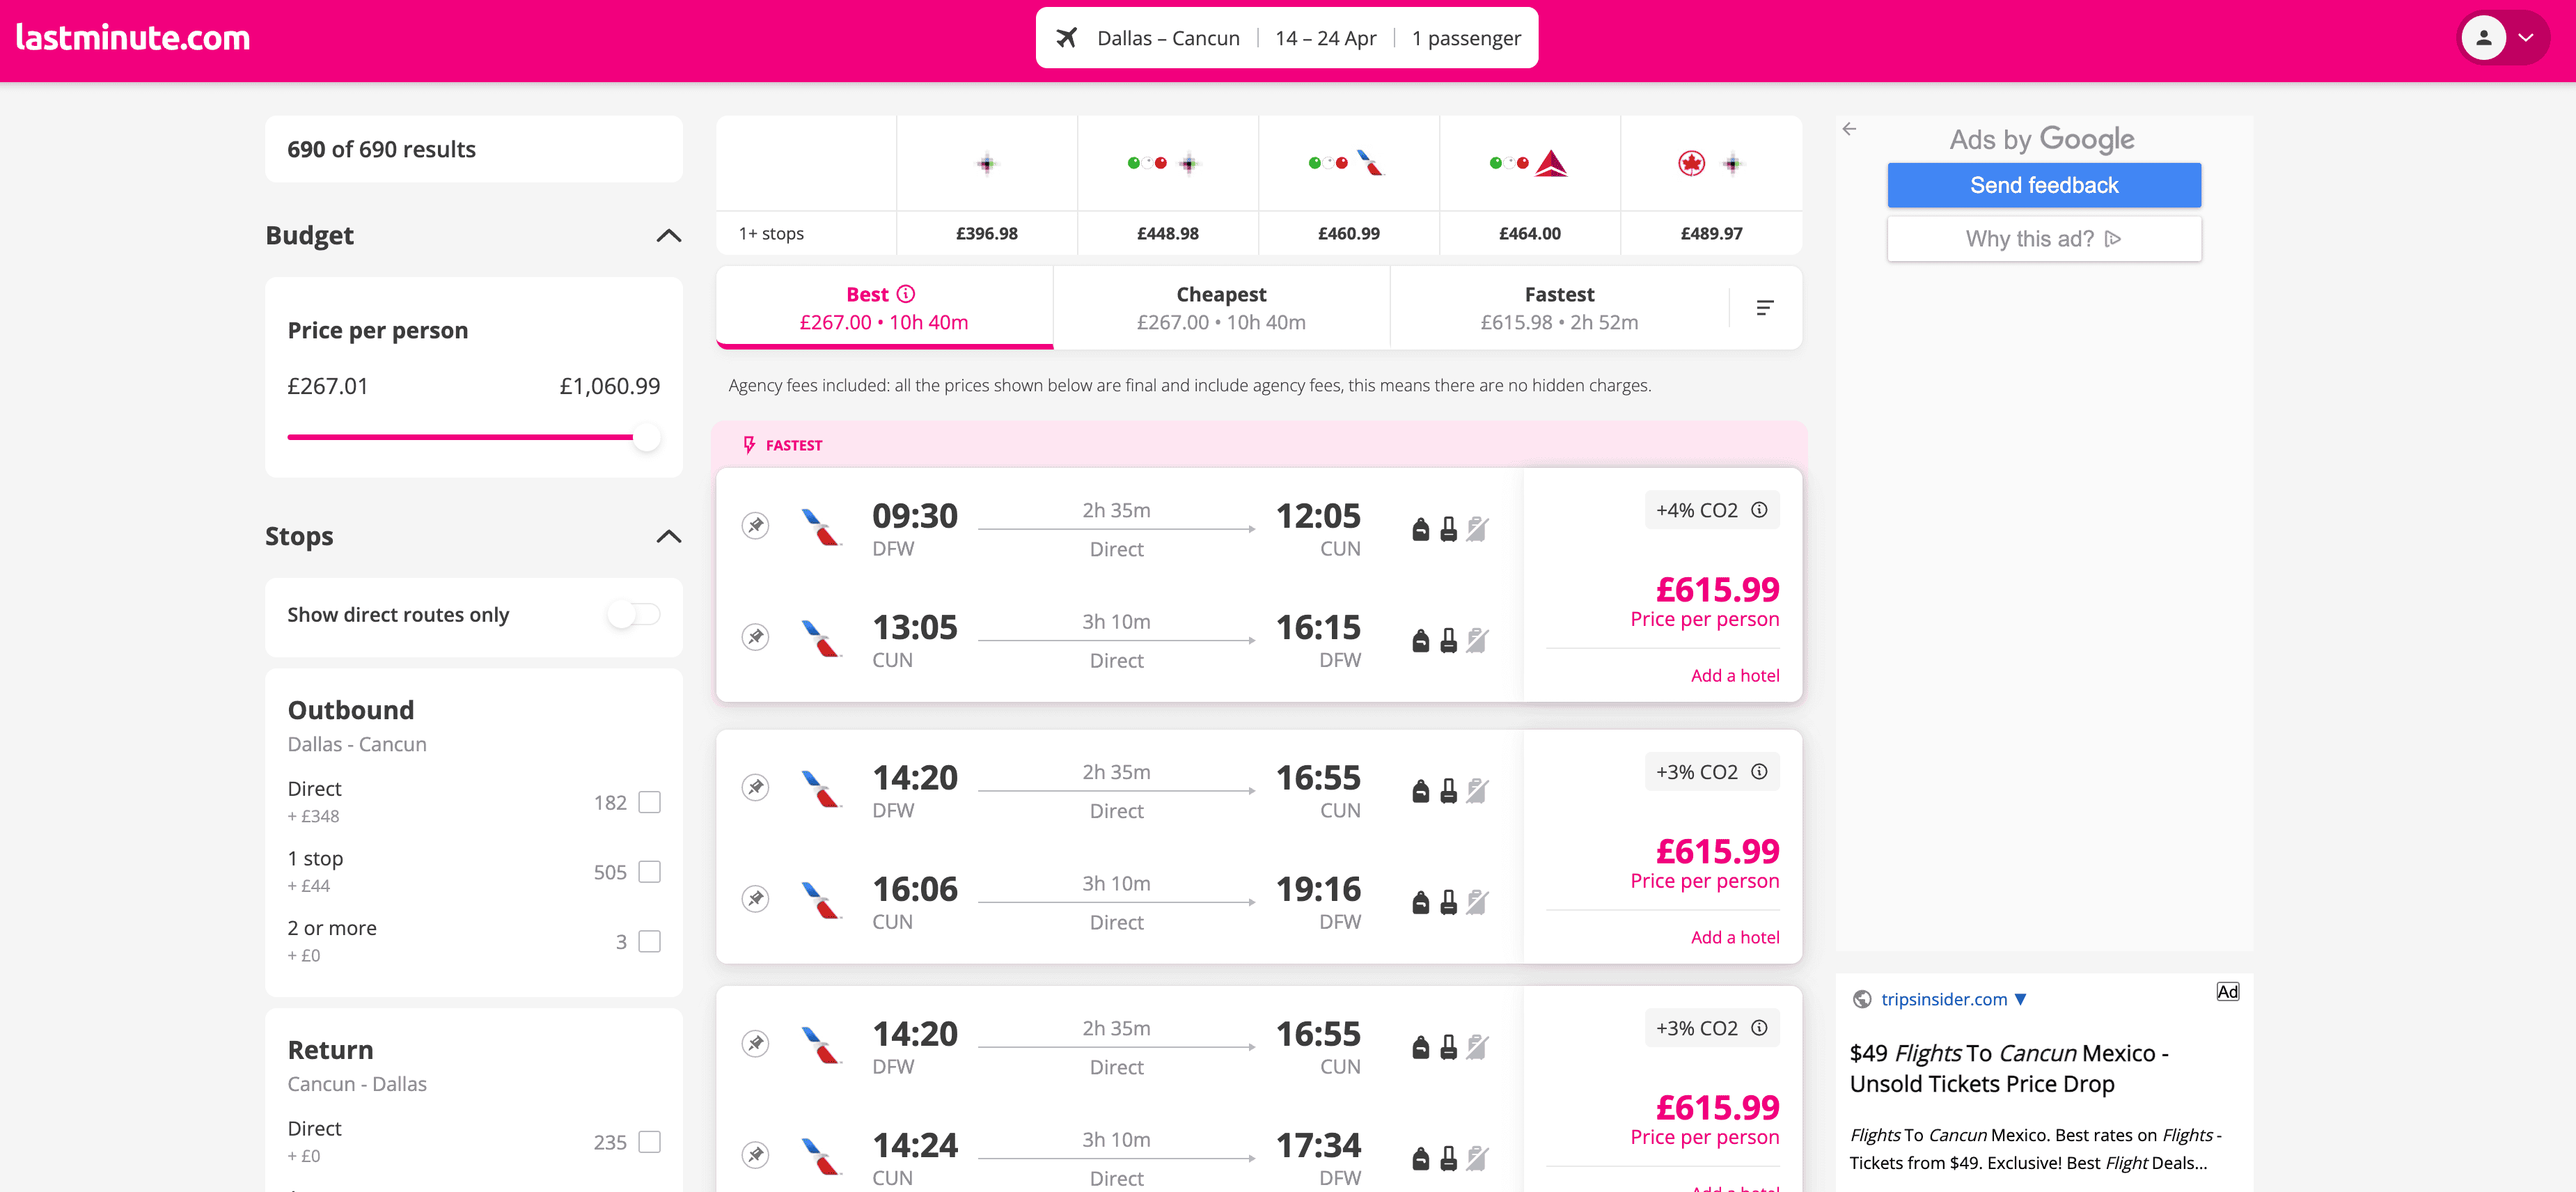Pin the 09:30 DFW outbound flight
The image size is (2576, 1192).
tap(756, 525)
